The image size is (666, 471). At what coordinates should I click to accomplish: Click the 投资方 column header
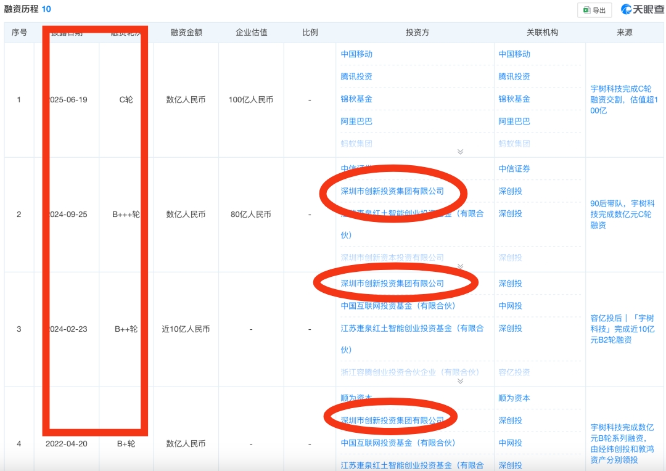(x=417, y=32)
